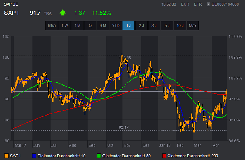Click the Nov axis label
Viewport: 245px width, 160px height.
click(x=127, y=145)
